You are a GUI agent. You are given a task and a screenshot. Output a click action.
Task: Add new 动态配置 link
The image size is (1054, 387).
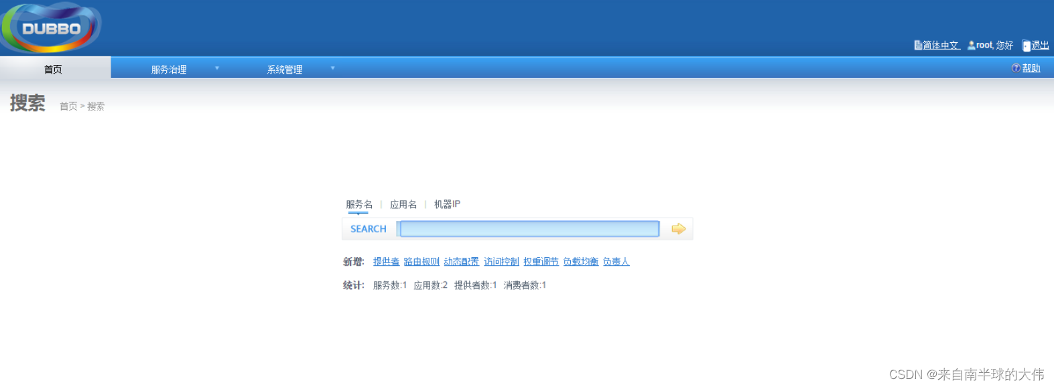click(x=461, y=262)
